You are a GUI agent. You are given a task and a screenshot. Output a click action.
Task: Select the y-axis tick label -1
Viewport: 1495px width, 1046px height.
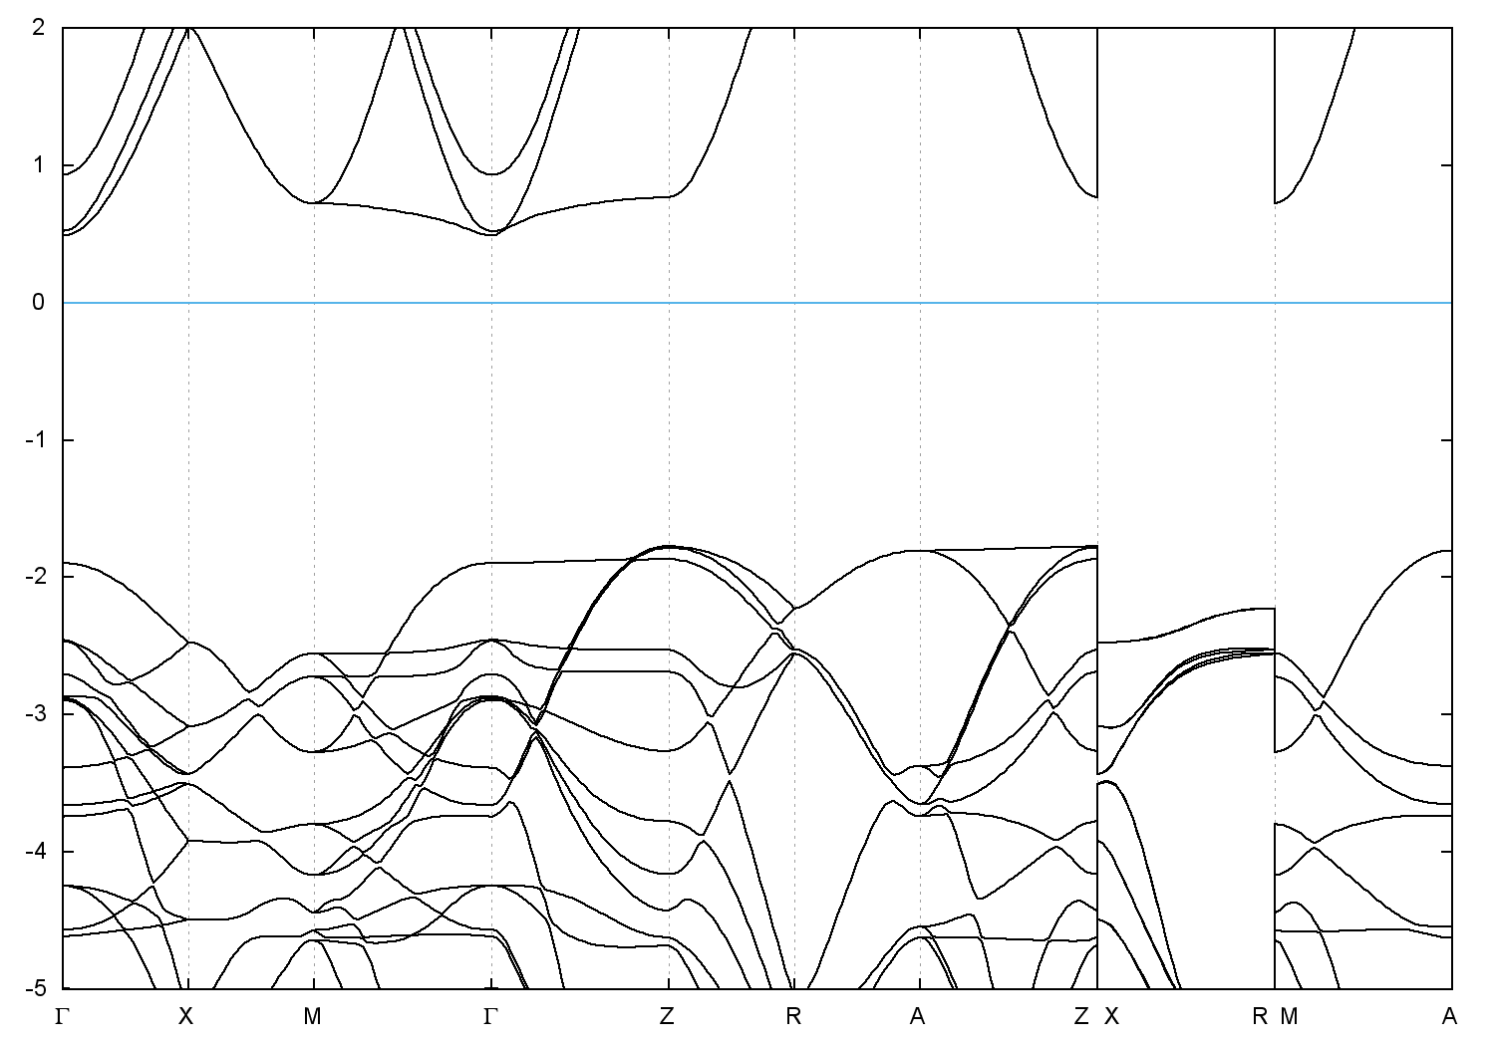point(35,439)
